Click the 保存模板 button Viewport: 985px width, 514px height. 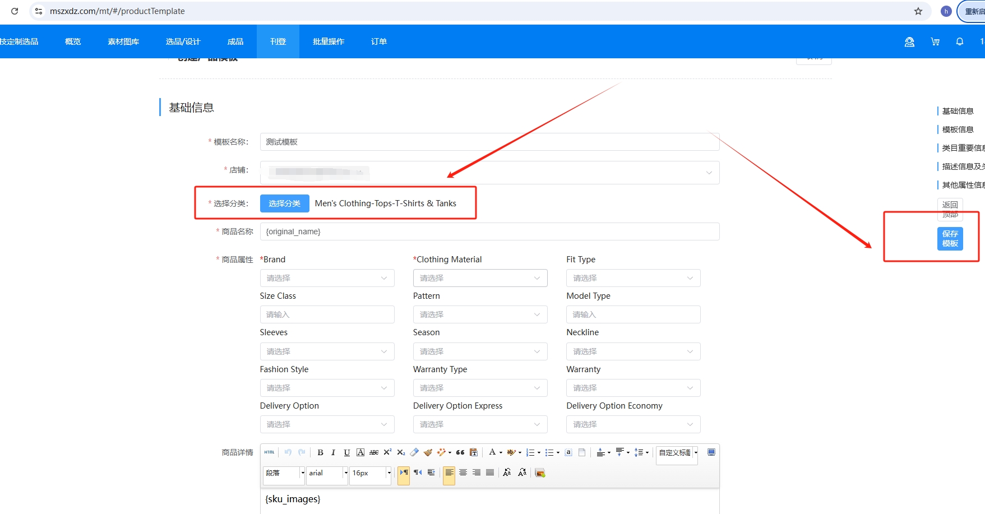tap(950, 239)
